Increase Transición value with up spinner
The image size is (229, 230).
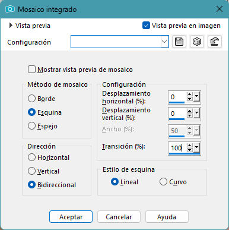(x=189, y=146)
